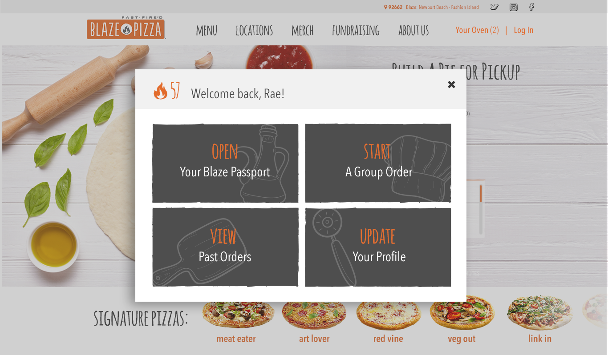
Task: Click the flame points icon in popup
Action: (160, 91)
